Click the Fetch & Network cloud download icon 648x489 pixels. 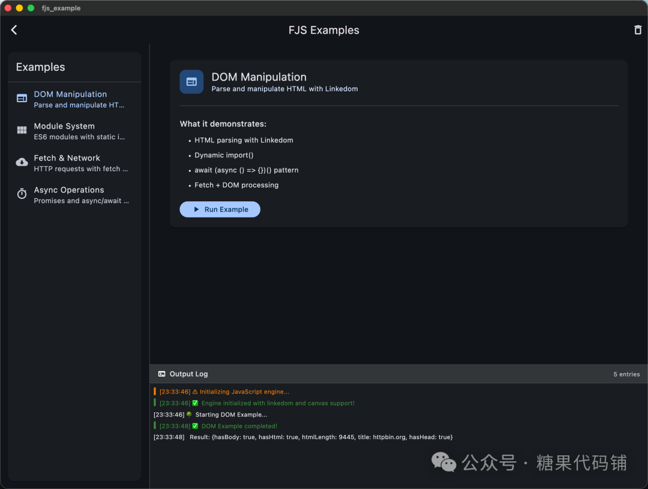[22, 162]
